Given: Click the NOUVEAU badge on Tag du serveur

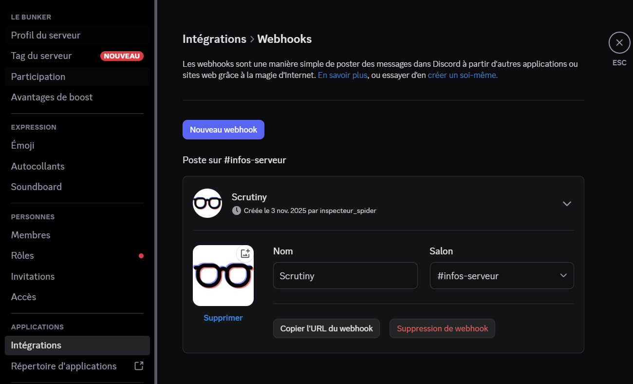Looking at the screenshot, I should point(122,56).
